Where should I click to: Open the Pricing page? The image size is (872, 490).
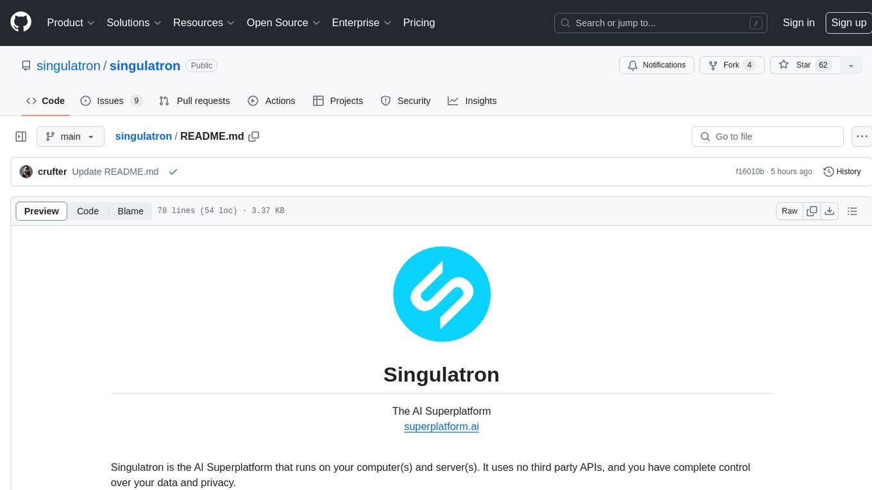(x=419, y=22)
